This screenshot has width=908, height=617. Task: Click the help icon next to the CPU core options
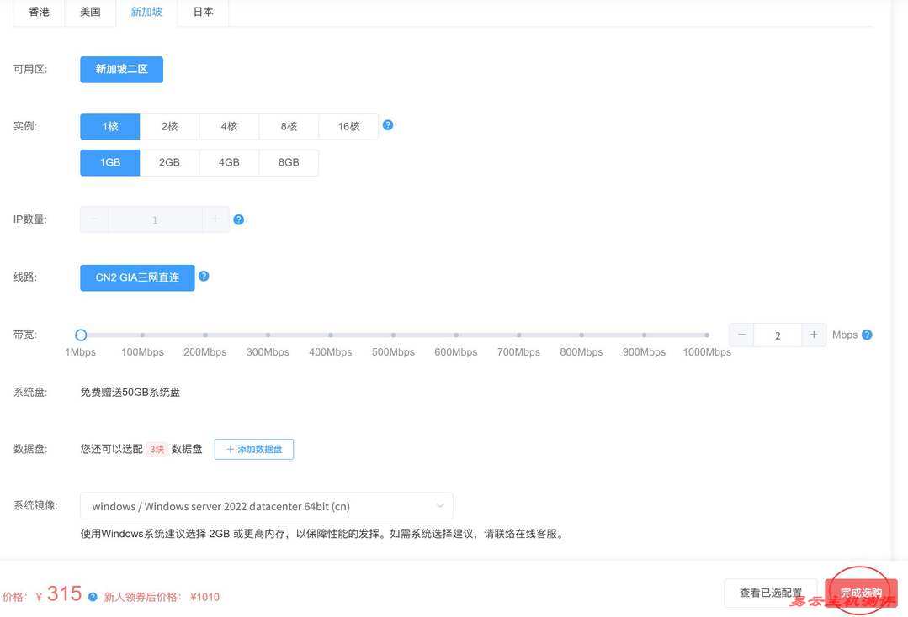coord(388,124)
